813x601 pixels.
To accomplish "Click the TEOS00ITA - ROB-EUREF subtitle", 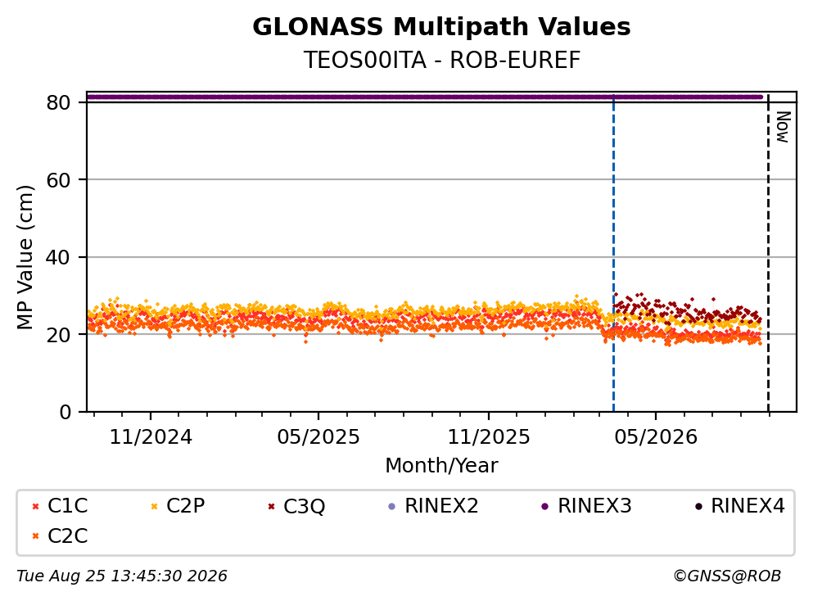I will click(x=441, y=60).
